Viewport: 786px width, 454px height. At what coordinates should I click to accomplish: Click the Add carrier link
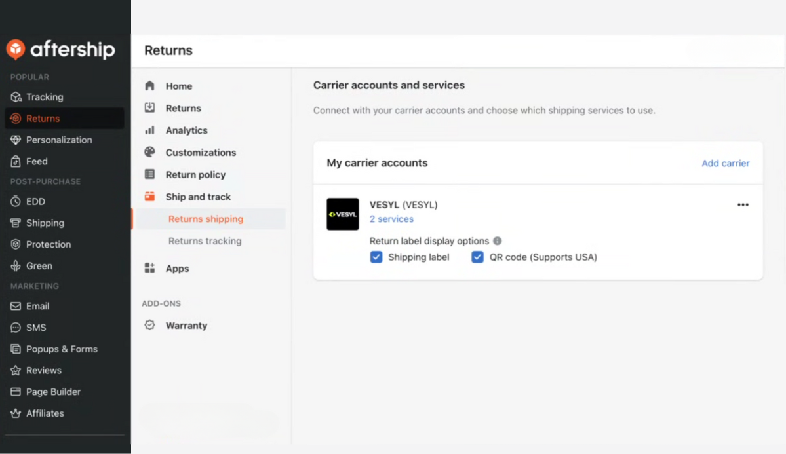coord(725,163)
